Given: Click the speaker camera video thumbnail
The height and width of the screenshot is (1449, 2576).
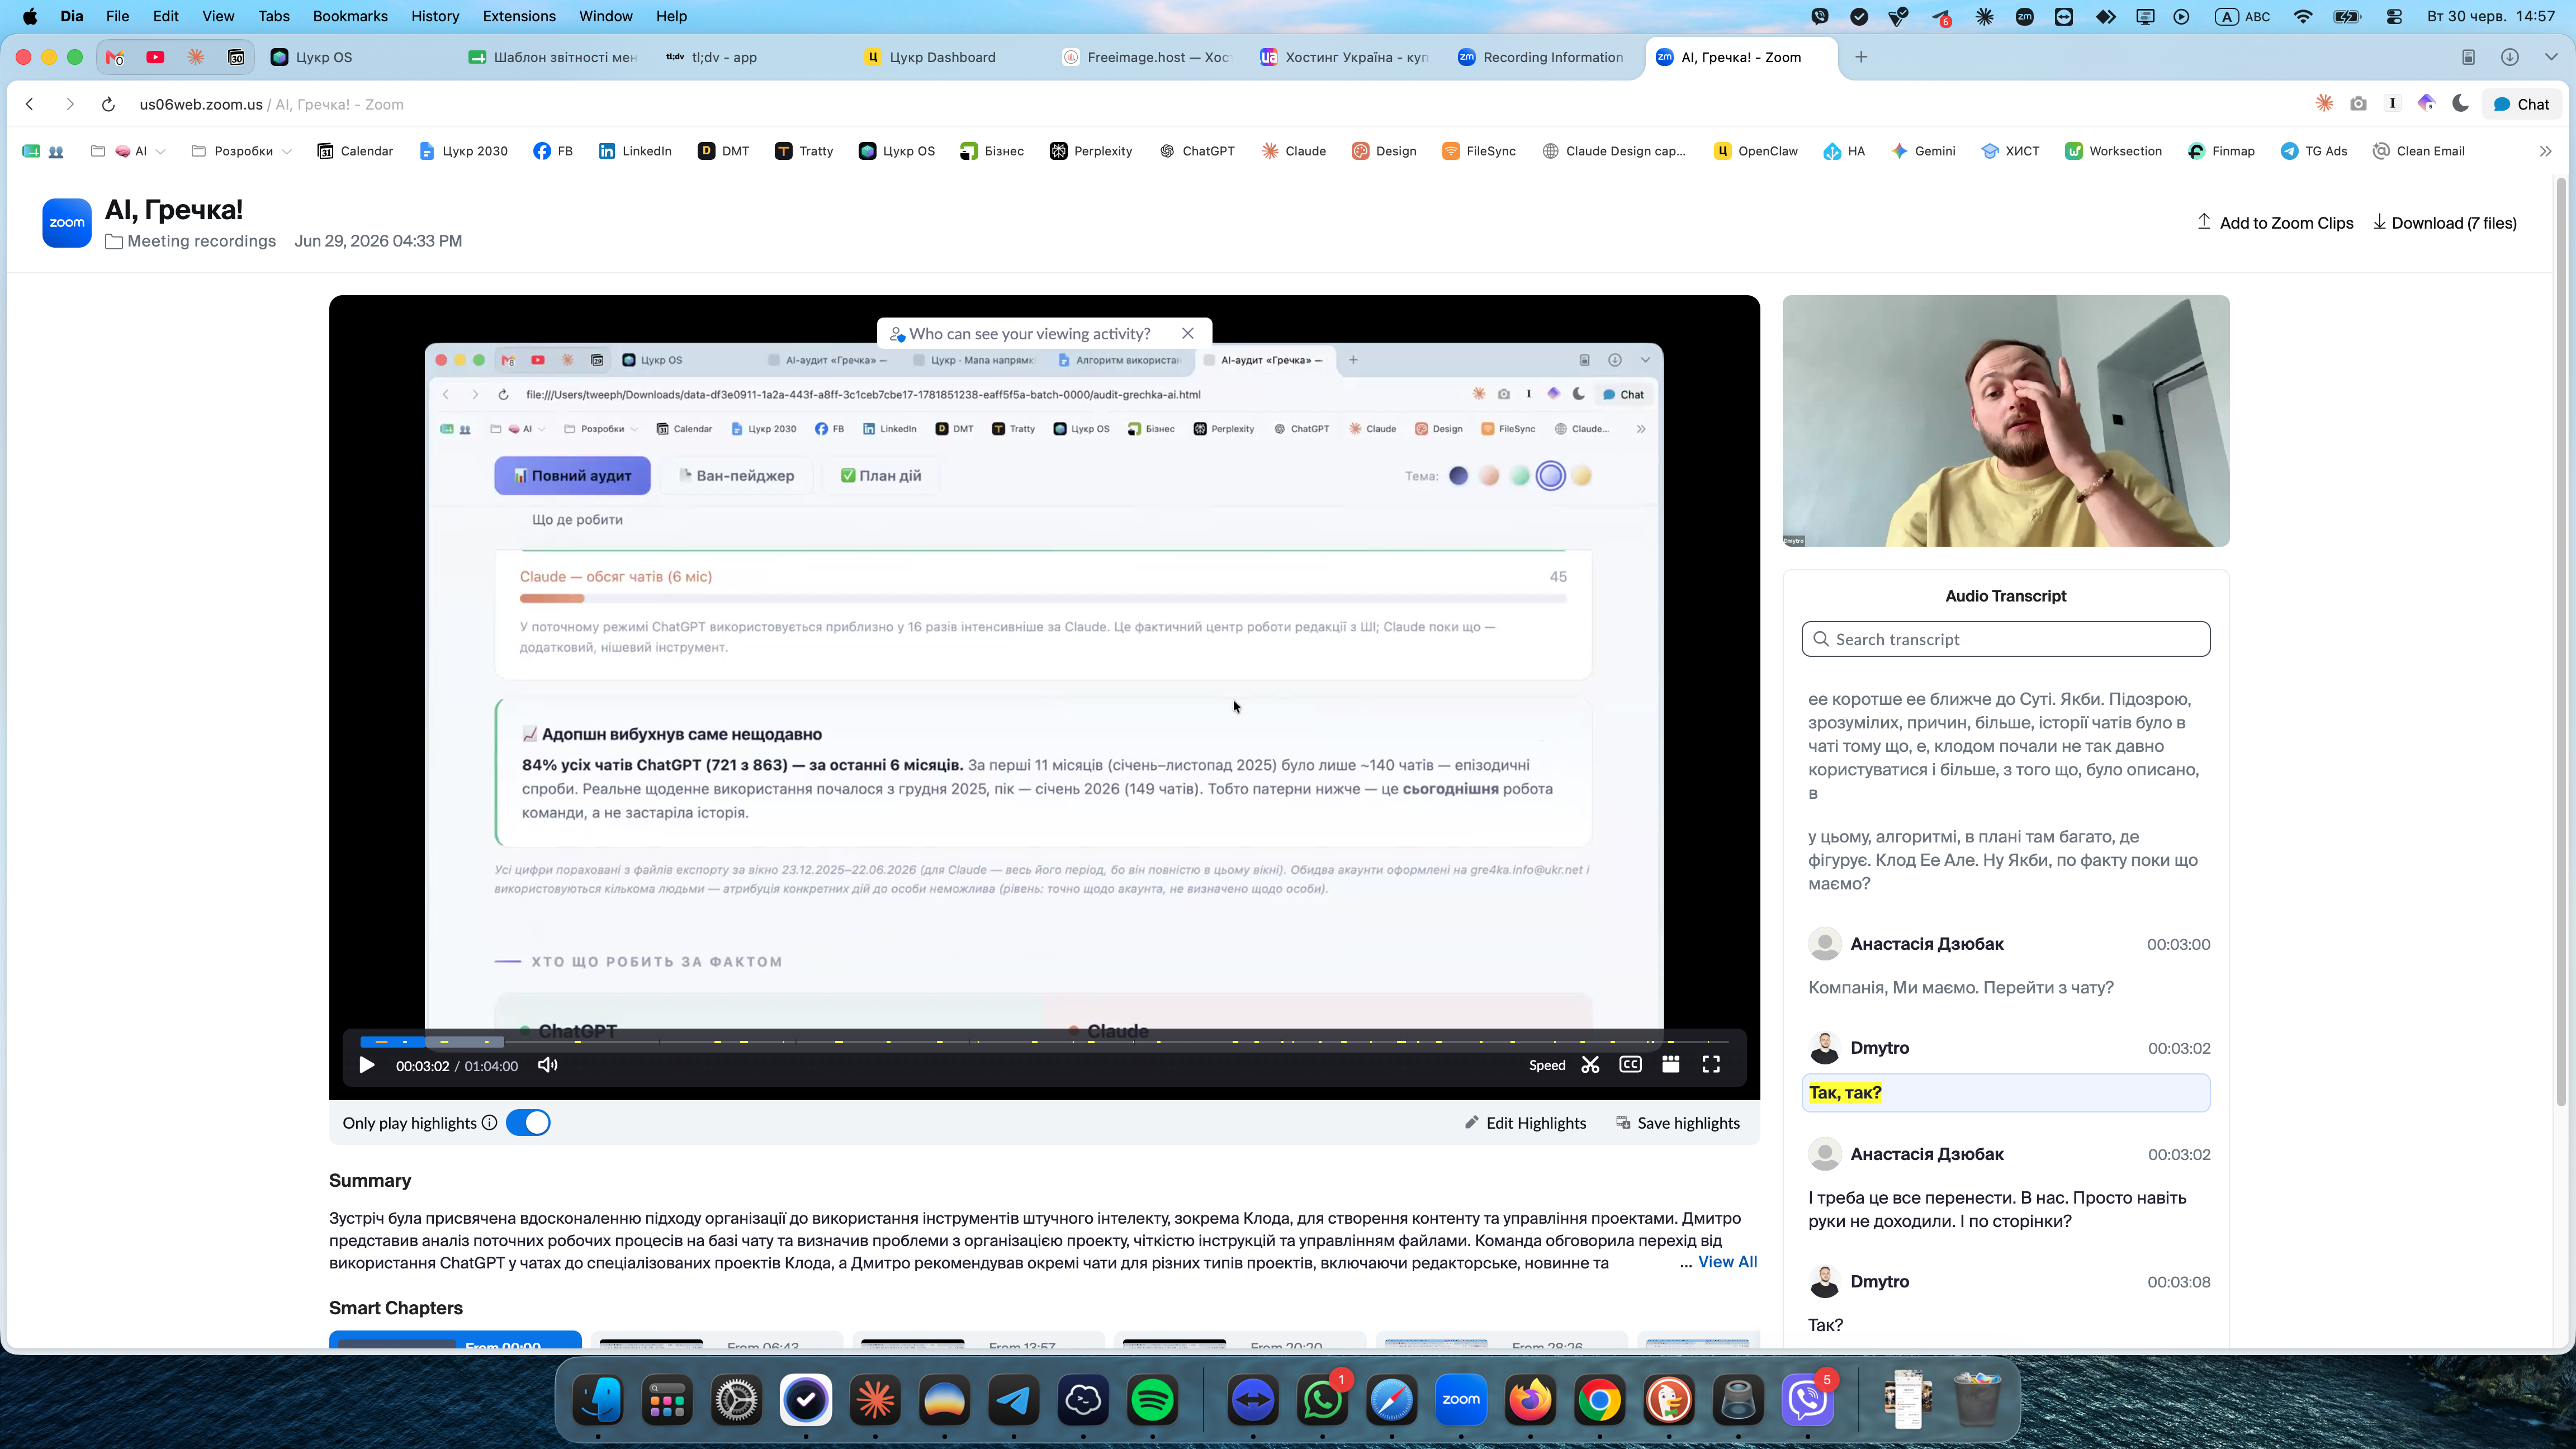Looking at the screenshot, I should click(x=2006, y=421).
